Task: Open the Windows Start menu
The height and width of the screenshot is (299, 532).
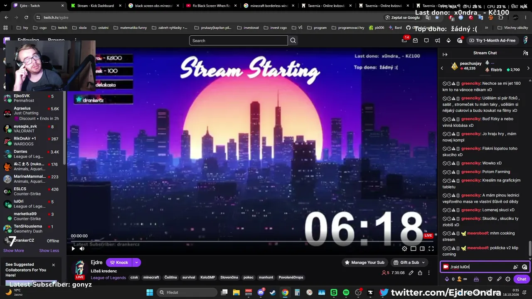Action: [x=150, y=292]
